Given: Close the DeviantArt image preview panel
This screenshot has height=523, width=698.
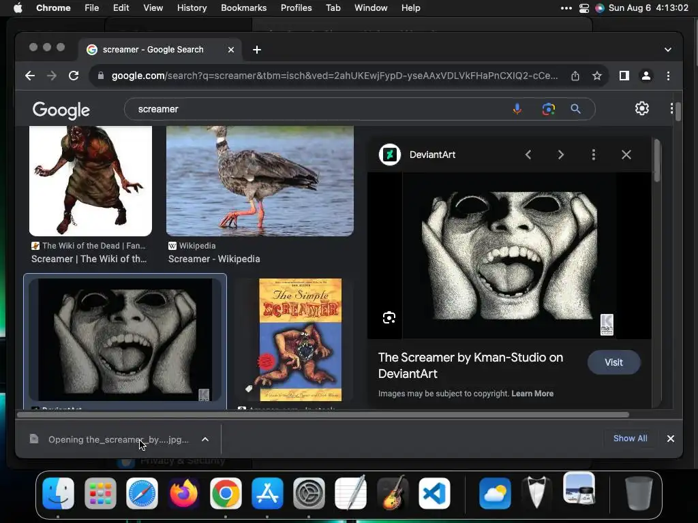Looking at the screenshot, I should [x=626, y=155].
